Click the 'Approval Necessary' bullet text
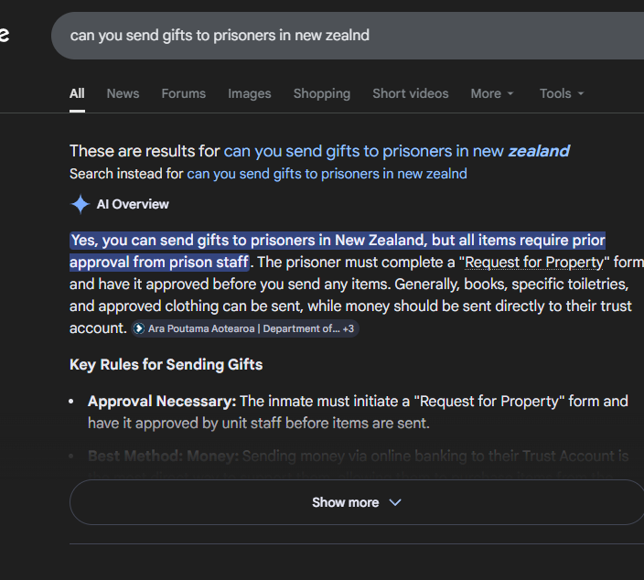This screenshot has height=580, width=644. [x=161, y=401]
